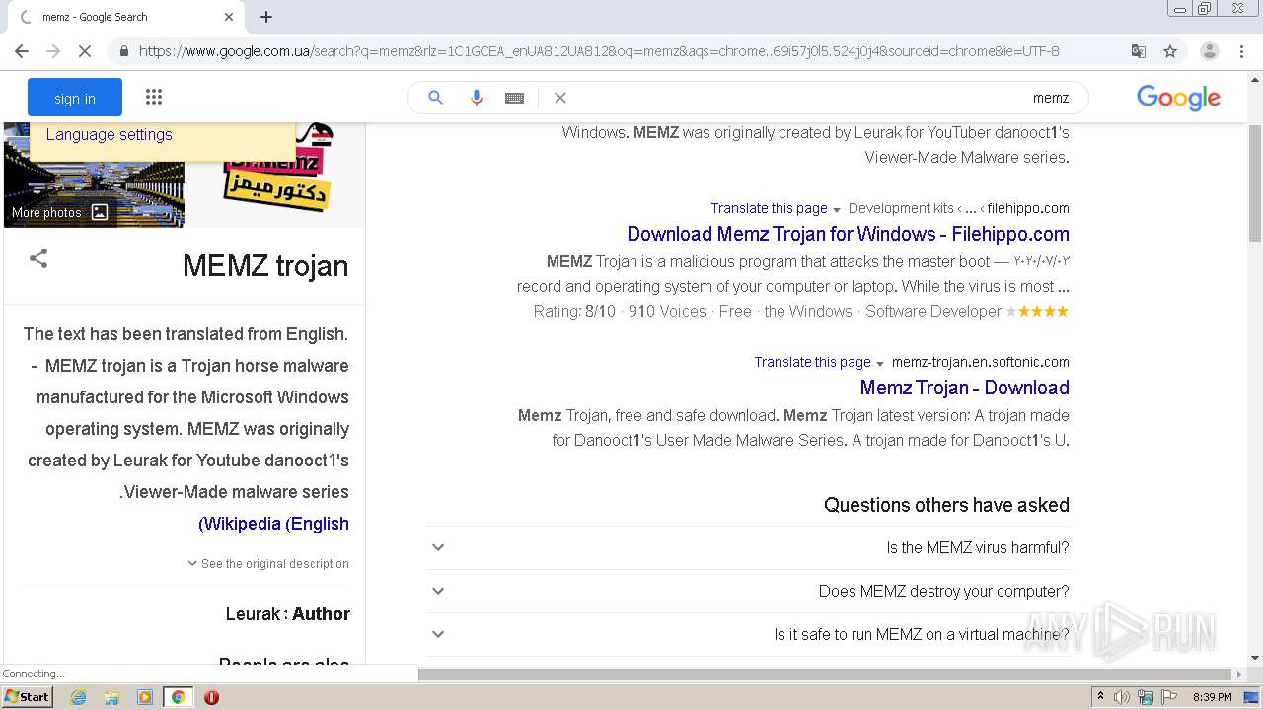This screenshot has width=1263, height=710.
Task: Expand 'Does MEMZ destroy your computer?' question
Action: click(749, 591)
